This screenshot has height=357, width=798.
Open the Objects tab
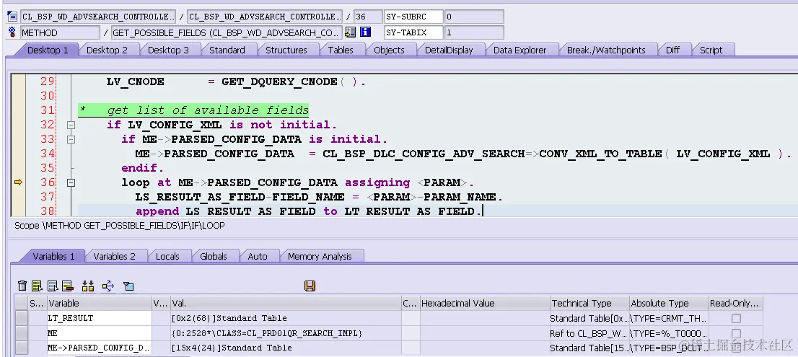coord(389,50)
